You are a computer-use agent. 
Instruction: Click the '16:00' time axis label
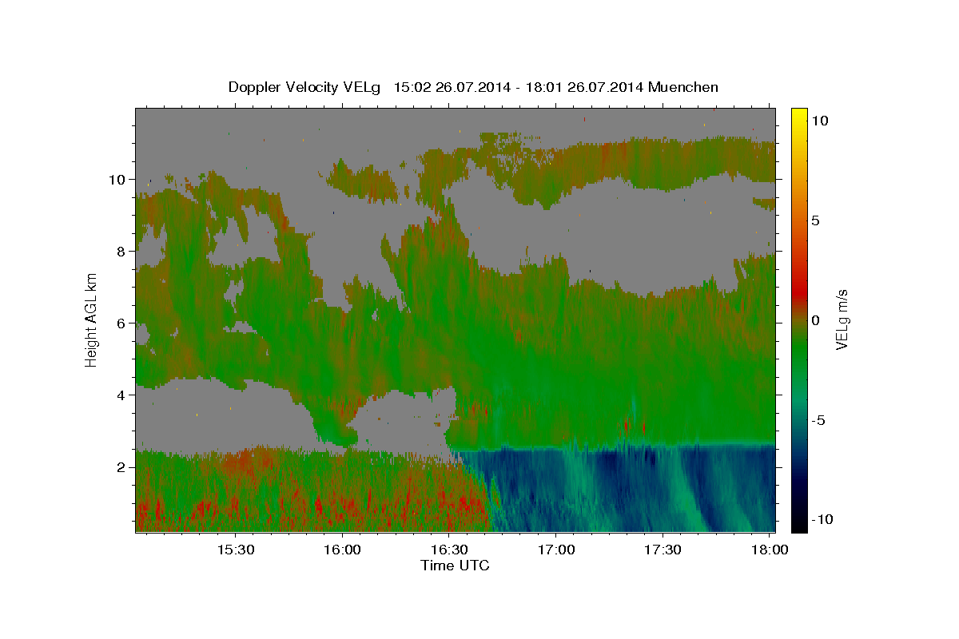pyautogui.click(x=343, y=550)
